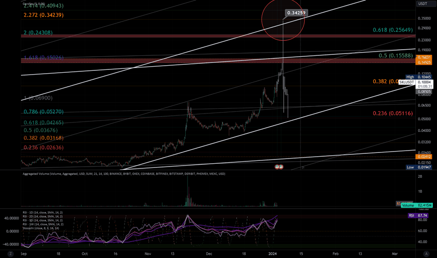Select the 0.5 (0.03676) Fibonacci level

tap(40, 130)
